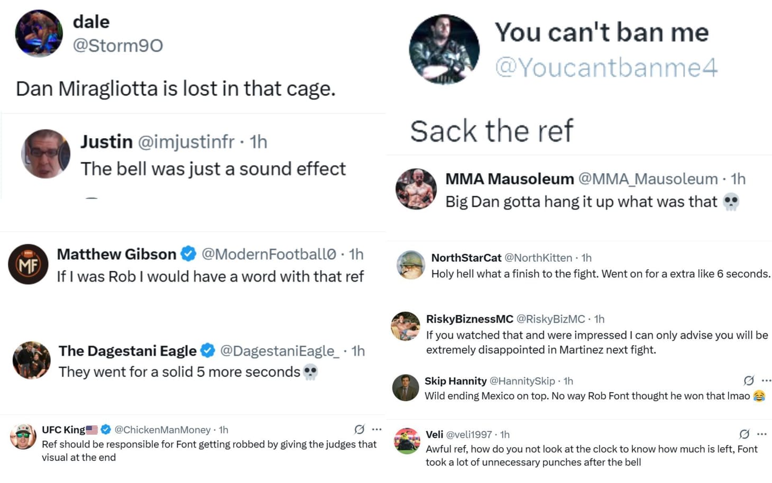Click RiskyBiznessMC's profile picture

tap(405, 326)
